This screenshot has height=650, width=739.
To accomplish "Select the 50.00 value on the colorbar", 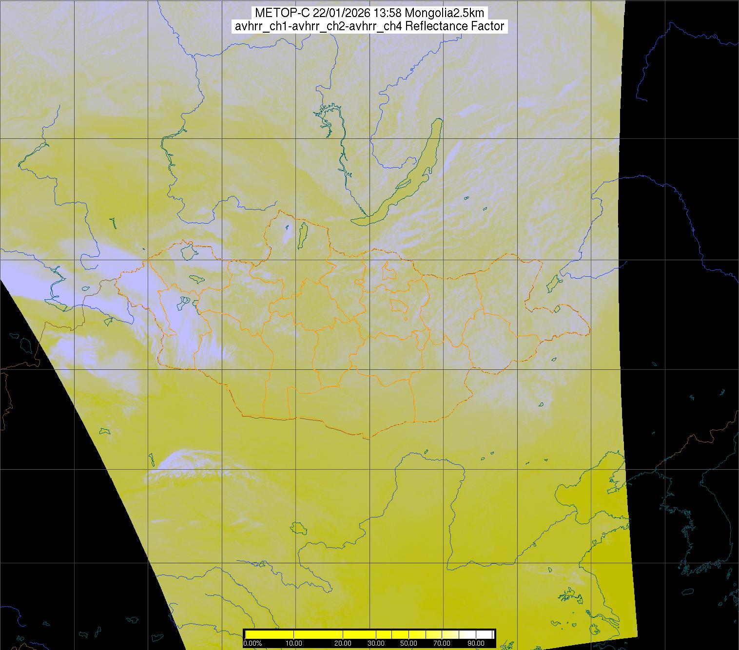I will tap(409, 644).
